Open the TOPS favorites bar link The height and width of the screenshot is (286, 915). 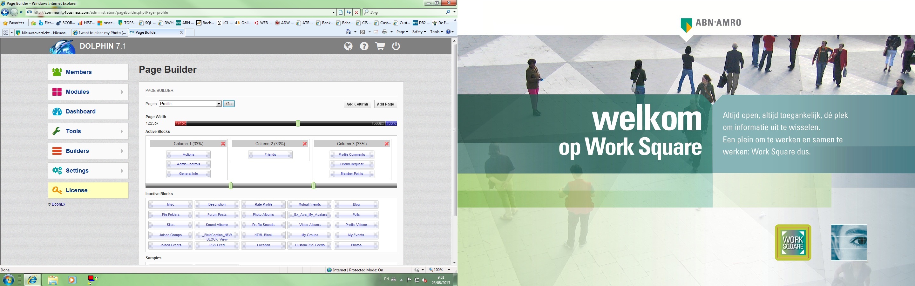127,23
